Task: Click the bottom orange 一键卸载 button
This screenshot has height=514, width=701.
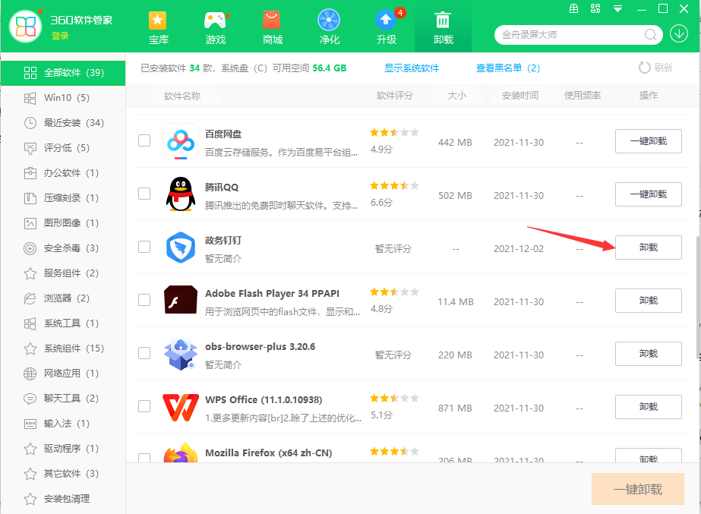Action: (638, 489)
